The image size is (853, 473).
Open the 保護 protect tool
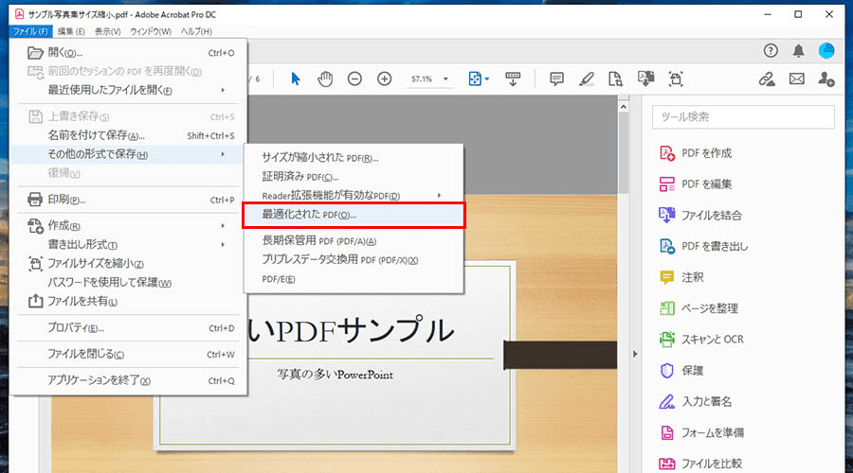pyautogui.click(x=681, y=371)
